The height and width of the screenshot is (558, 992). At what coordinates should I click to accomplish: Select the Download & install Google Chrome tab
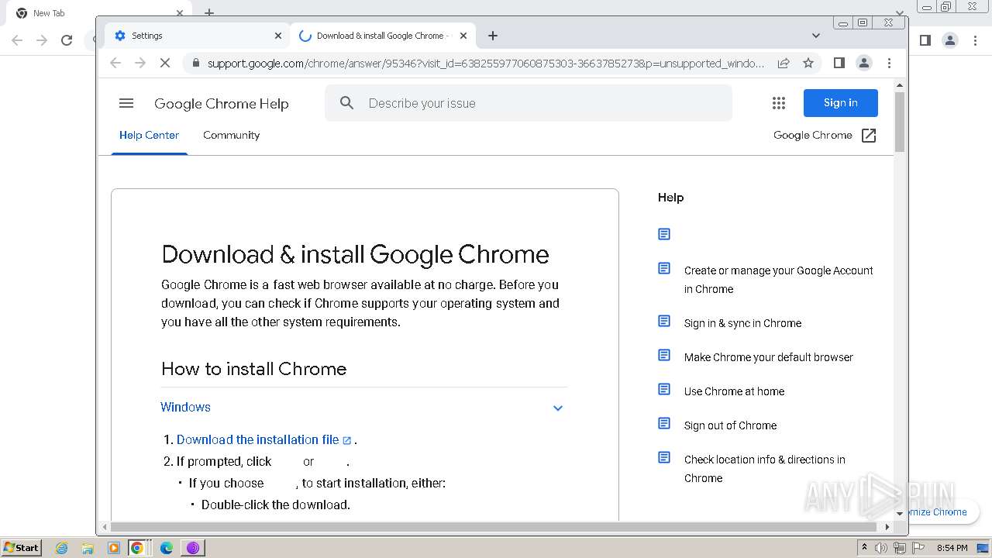384,36
